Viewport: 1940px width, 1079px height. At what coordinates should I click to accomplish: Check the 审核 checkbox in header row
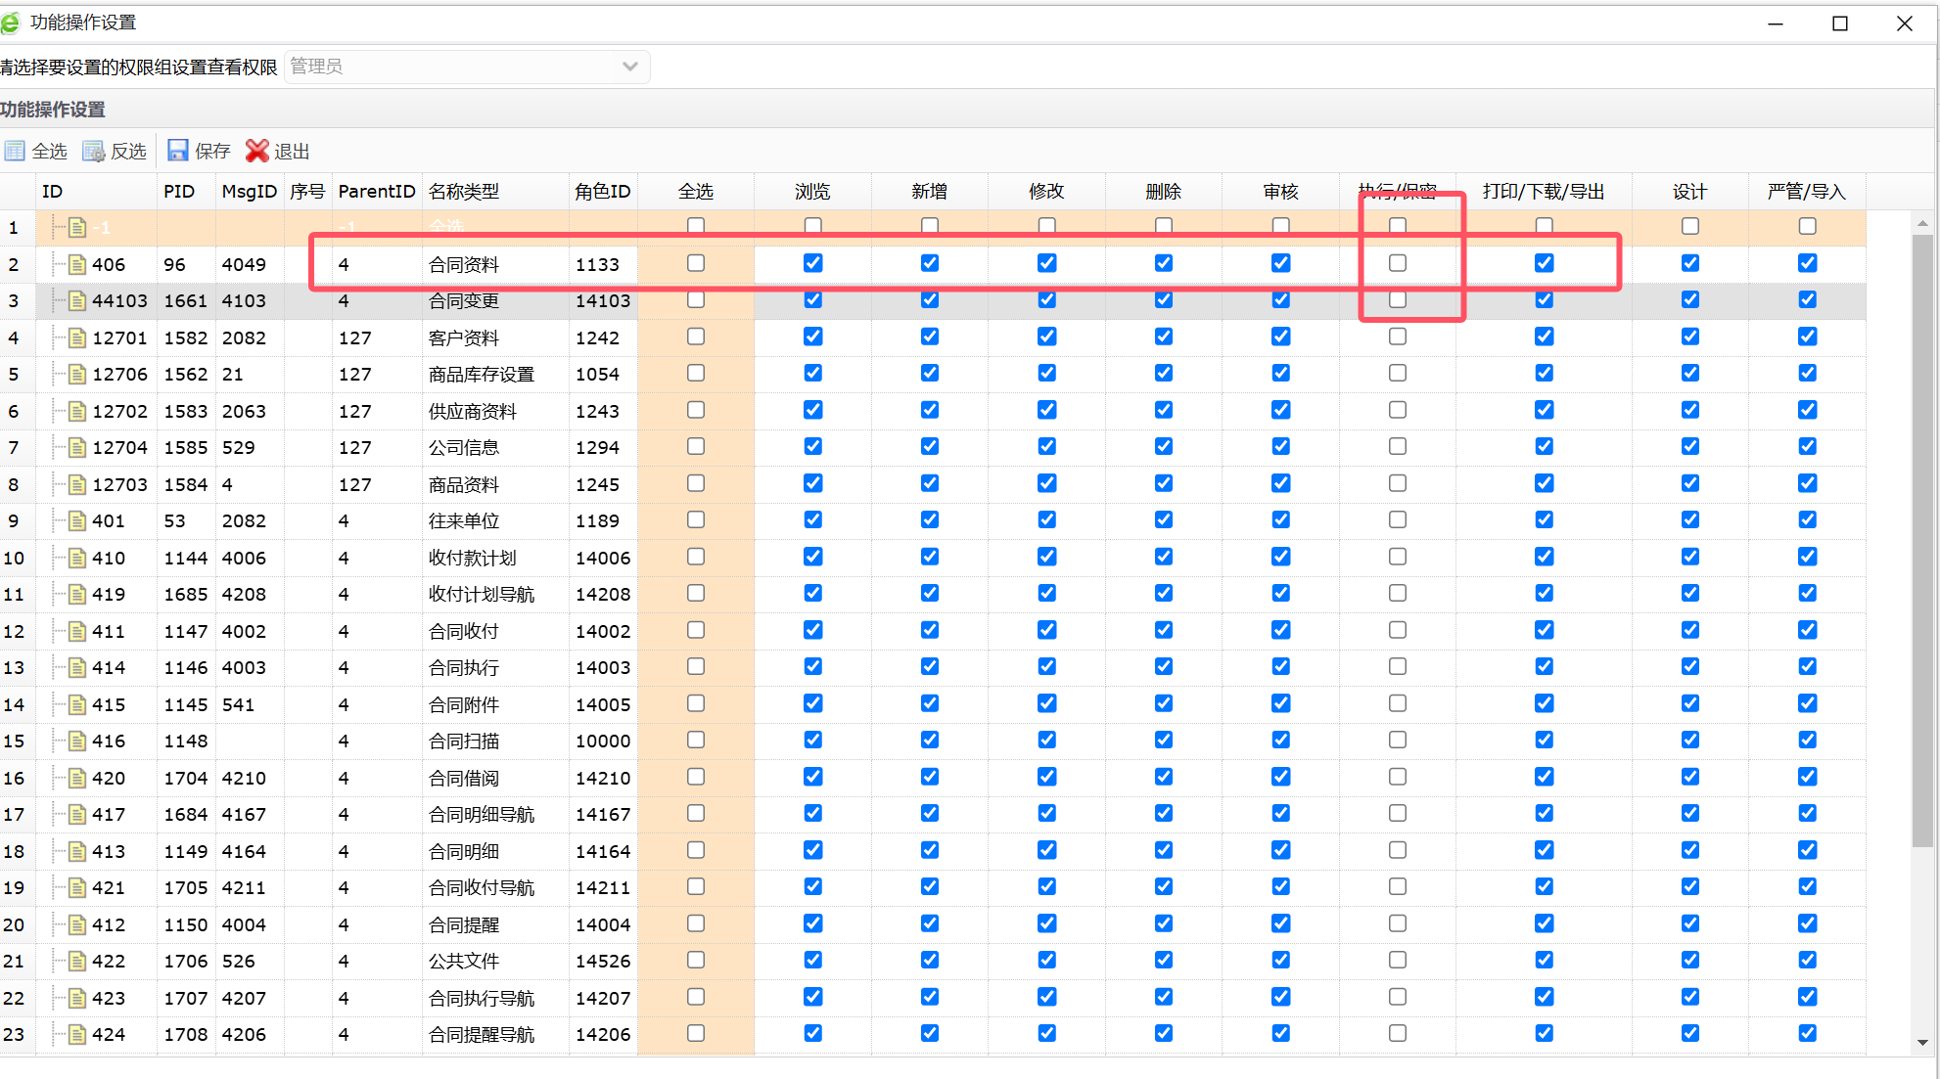[1280, 225]
